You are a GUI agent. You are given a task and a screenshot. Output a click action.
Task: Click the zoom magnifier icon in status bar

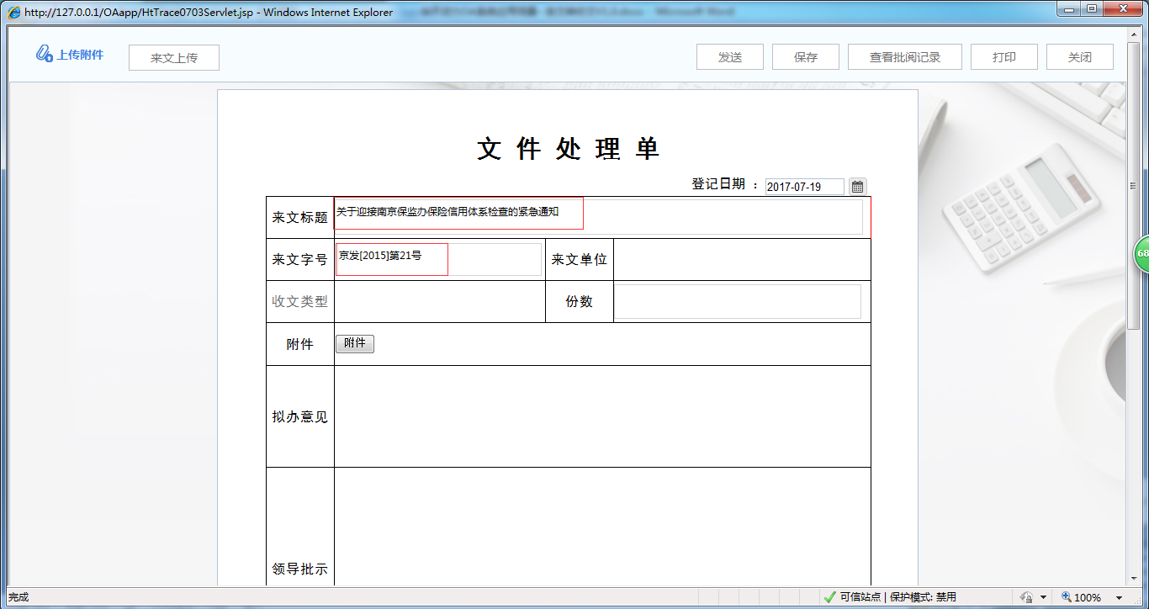coord(1067,597)
